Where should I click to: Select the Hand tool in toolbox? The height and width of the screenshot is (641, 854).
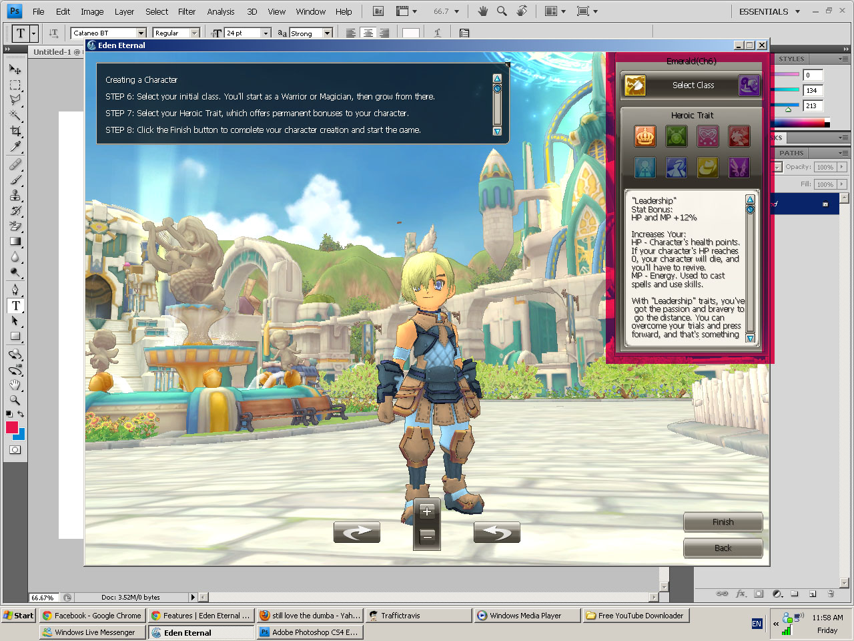15,385
